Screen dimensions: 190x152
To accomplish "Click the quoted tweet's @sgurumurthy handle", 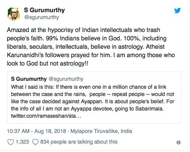I will coord(66,79).
